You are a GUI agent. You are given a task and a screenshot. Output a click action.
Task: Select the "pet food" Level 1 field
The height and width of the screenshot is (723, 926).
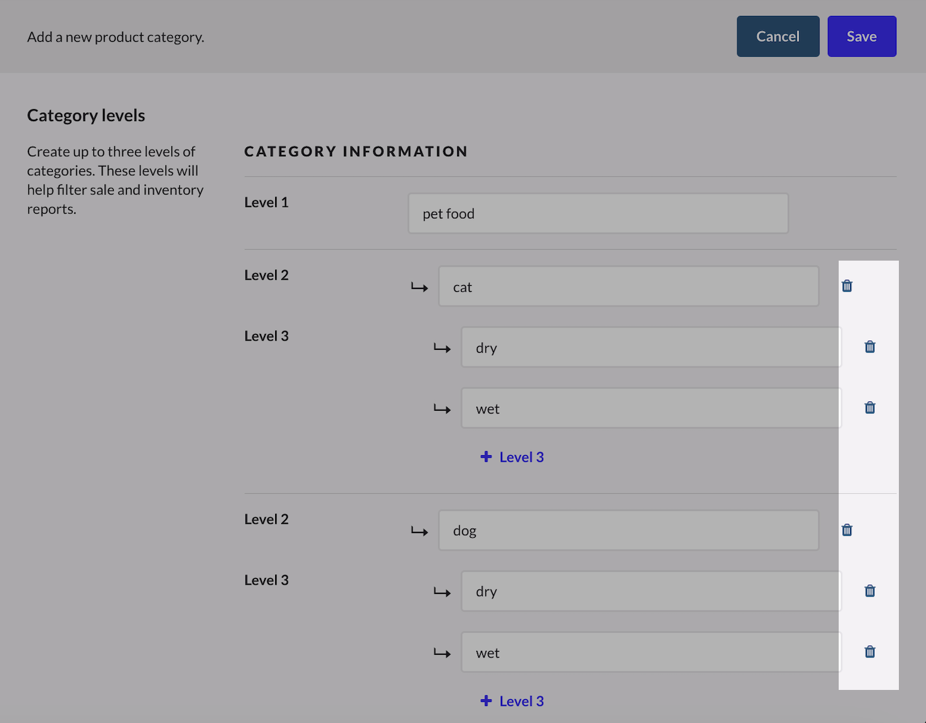(598, 213)
